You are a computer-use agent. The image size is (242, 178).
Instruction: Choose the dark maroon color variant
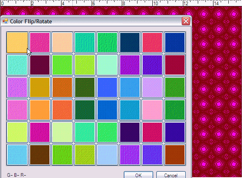(x=40, y=65)
